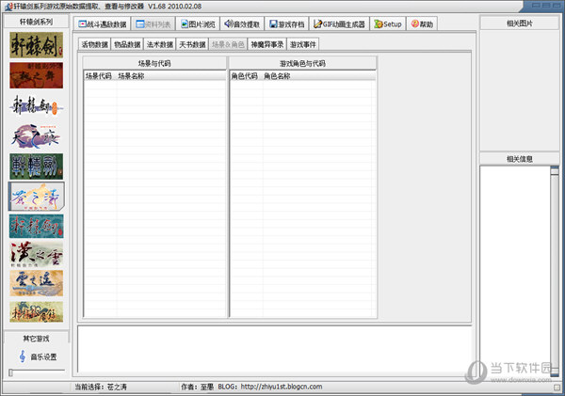Open 音乐设置 music settings
The height and width of the screenshot is (396, 565).
38,356
